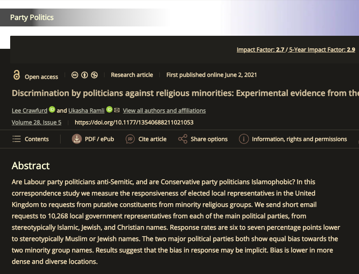The height and width of the screenshot is (274, 359).
Task: Open Share options
Action: point(203,139)
